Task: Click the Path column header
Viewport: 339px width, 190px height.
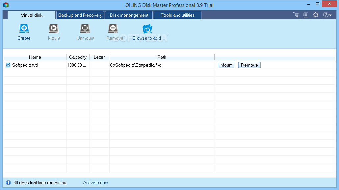Action: (x=162, y=57)
